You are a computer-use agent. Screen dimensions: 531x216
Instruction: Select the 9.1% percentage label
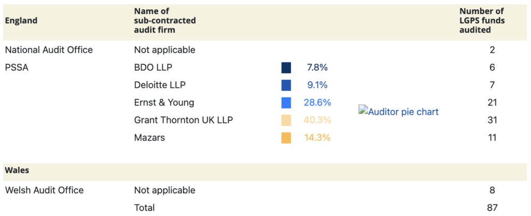pos(317,85)
